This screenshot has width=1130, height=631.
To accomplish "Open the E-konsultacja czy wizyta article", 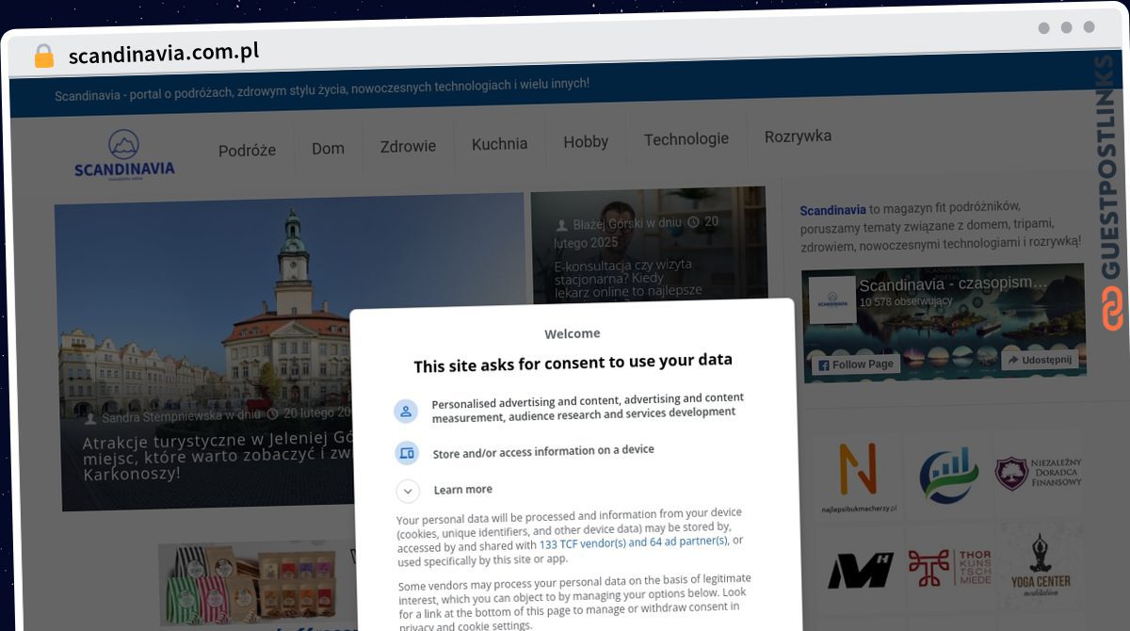I will pyautogui.click(x=627, y=278).
